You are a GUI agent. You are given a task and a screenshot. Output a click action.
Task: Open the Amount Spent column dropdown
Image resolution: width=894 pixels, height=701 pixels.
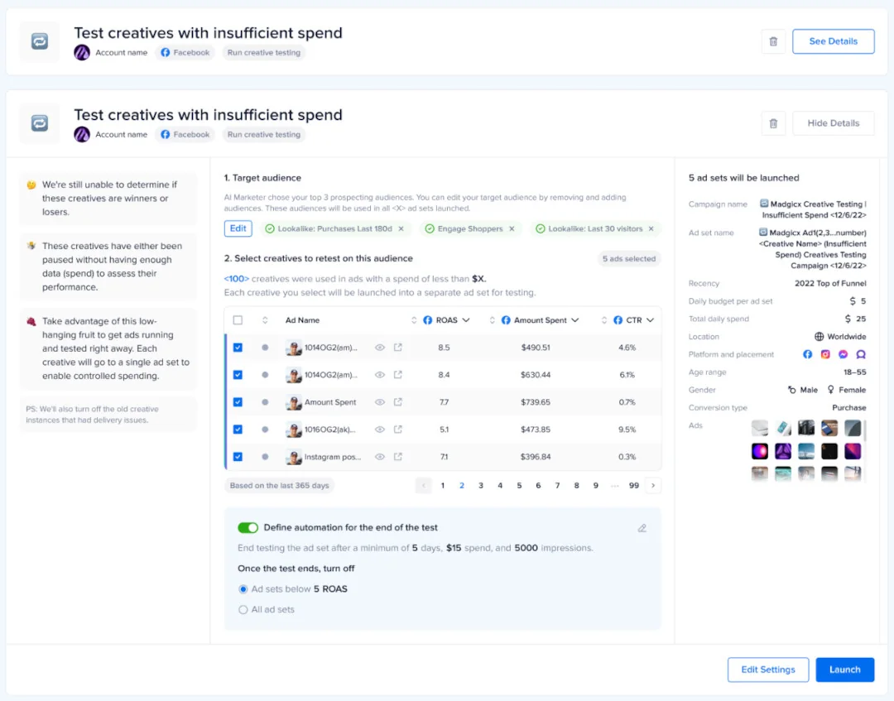[x=574, y=320]
